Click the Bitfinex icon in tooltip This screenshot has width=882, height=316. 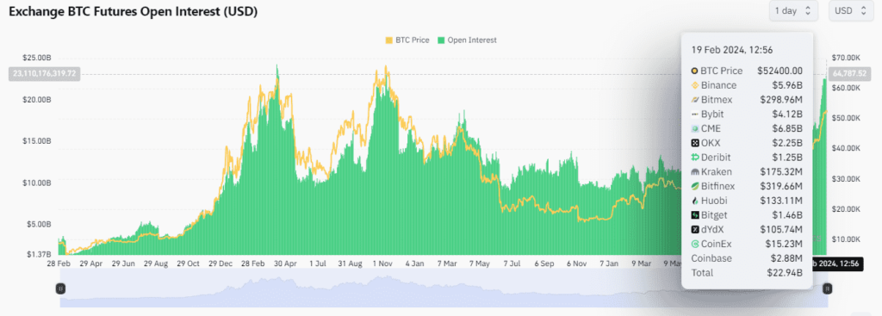[695, 186]
